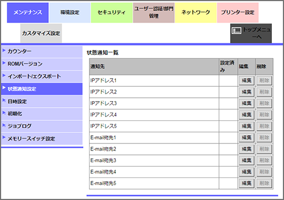Open the メンテナンス tab

point(28,13)
